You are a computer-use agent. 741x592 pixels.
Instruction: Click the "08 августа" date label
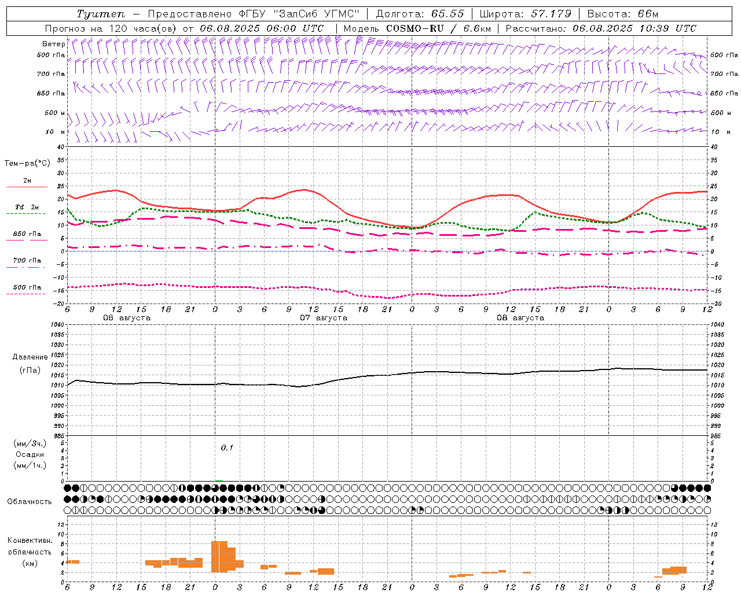520,318
